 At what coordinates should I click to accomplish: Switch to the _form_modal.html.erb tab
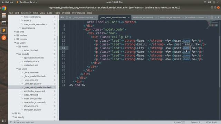pos(83,18)
